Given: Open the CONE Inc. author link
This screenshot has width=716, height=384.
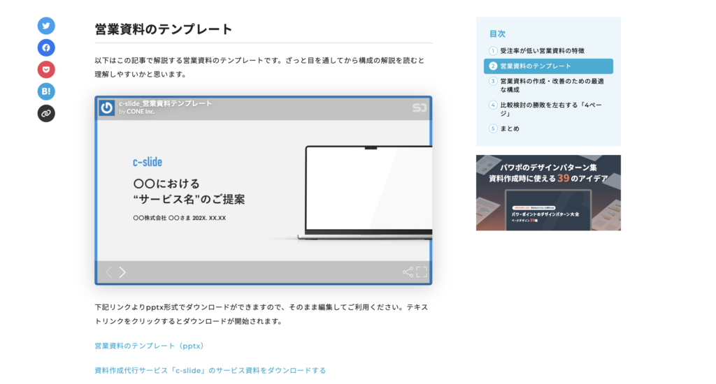Looking at the screenshot, I should coord(141,112).
